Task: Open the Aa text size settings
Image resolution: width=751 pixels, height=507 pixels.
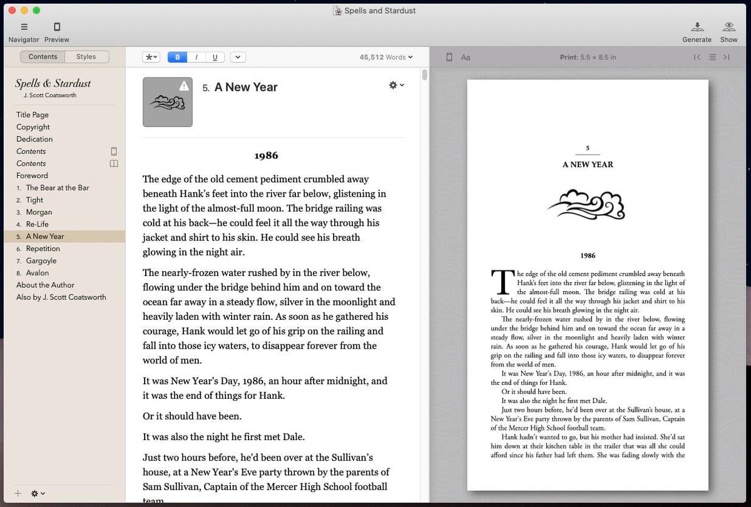Action: [466, 57]
